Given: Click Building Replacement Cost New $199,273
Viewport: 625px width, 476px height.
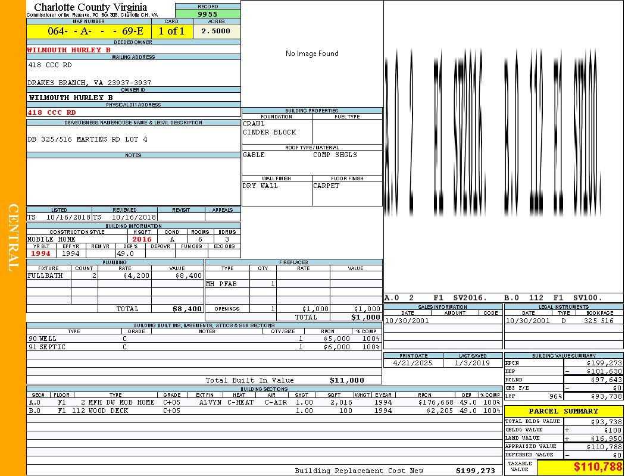Looking at the screenshot, I should click(x=476, y=471).
